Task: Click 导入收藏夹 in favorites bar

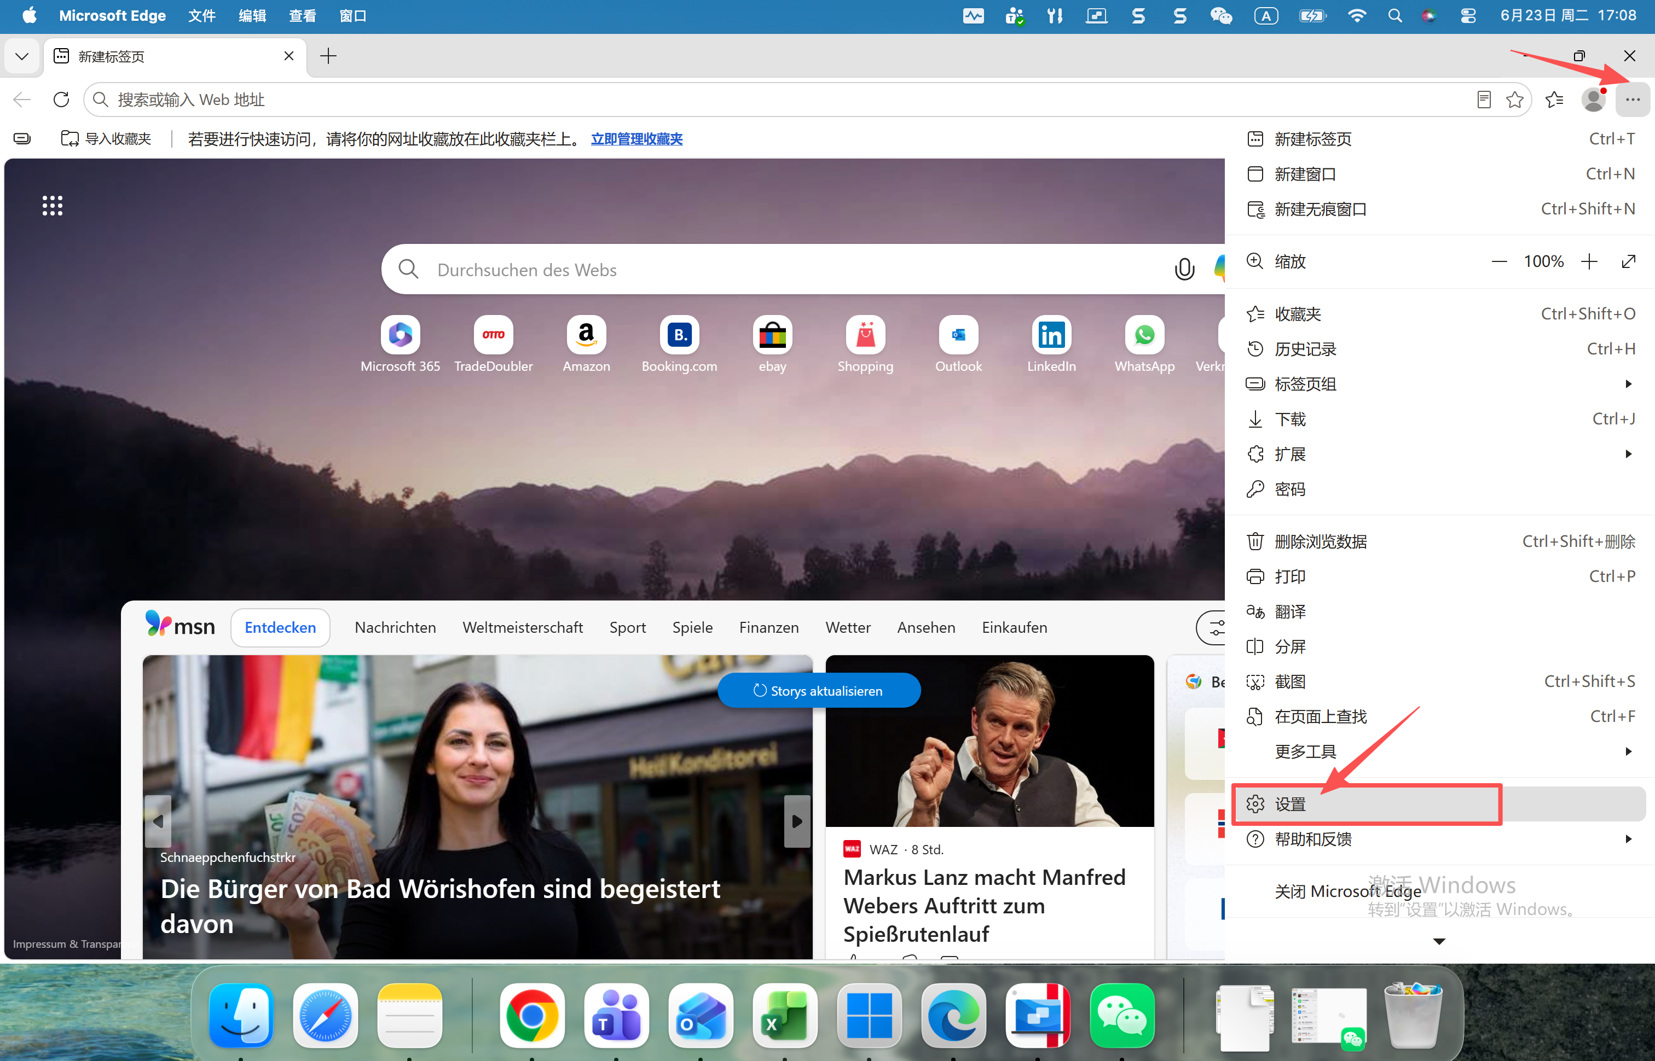Action: [x=106, y=139]
